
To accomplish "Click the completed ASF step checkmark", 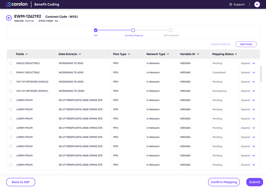I will 96,30.
